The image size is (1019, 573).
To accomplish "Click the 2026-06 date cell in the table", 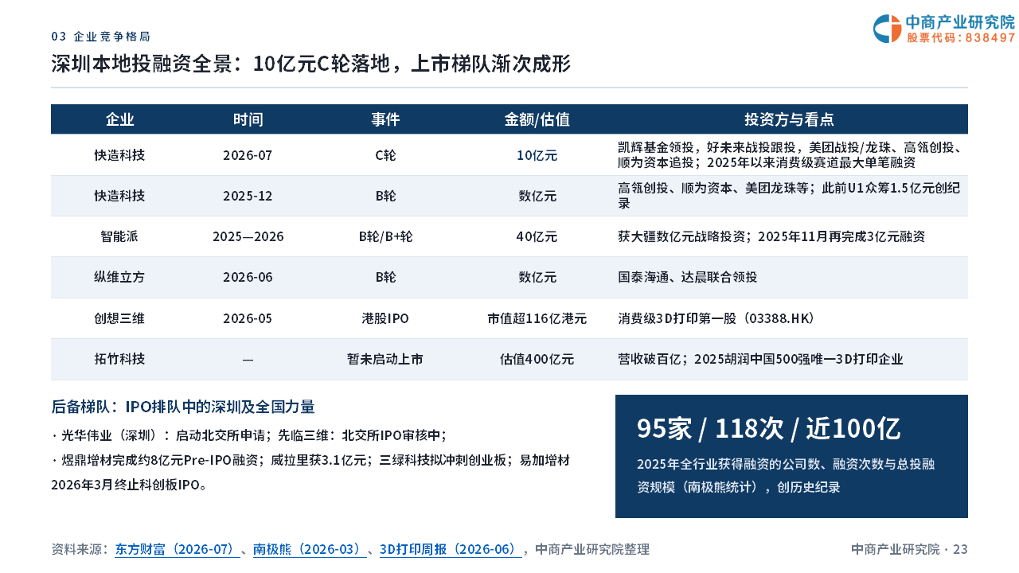I will [x=248, y=278].
